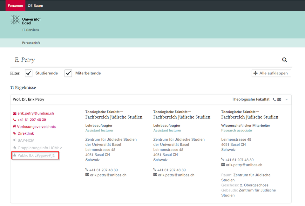Click the SAP-HCM link
The height and width of the screenshot is (206, 305).
(x=26, y=140)
